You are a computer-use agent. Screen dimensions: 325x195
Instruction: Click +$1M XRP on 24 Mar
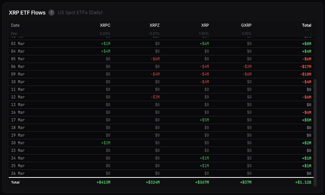204,158
